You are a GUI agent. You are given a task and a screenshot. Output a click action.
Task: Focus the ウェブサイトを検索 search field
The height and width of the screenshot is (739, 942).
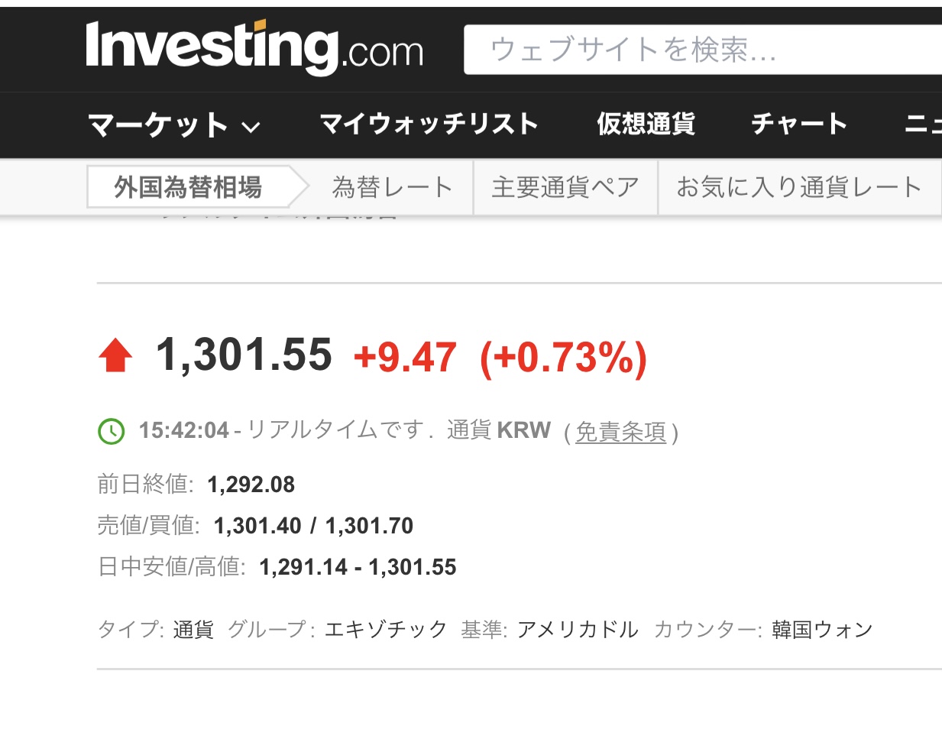703,50
